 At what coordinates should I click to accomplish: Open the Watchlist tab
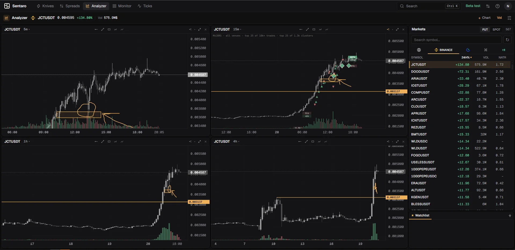click(420, 215)
